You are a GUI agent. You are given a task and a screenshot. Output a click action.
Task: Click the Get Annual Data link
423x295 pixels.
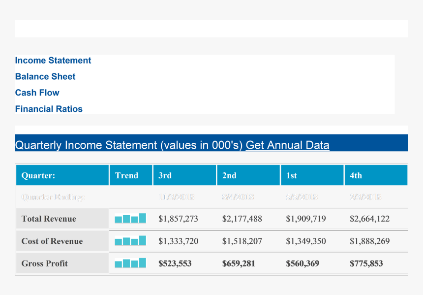287,145
